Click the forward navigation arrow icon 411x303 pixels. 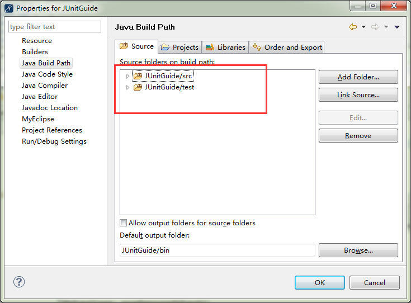point(375,27)
